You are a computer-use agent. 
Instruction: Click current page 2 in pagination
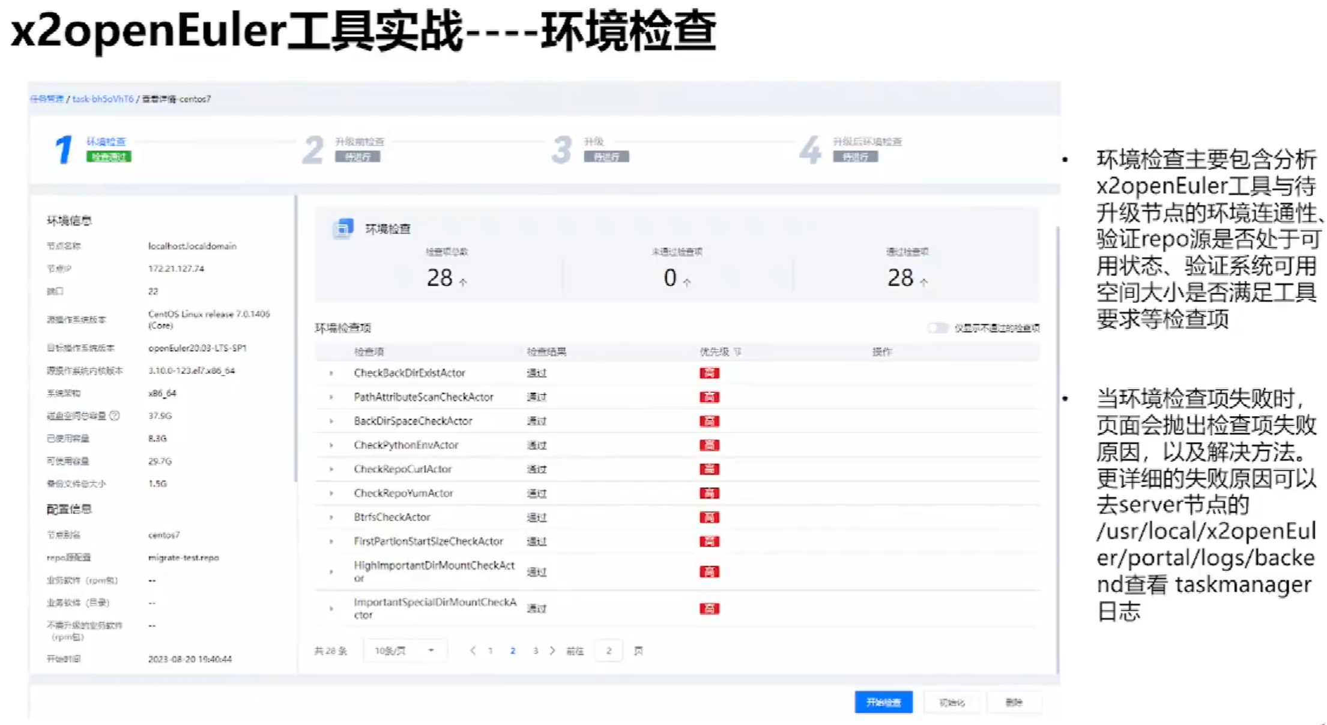click(x=513, y=651)
